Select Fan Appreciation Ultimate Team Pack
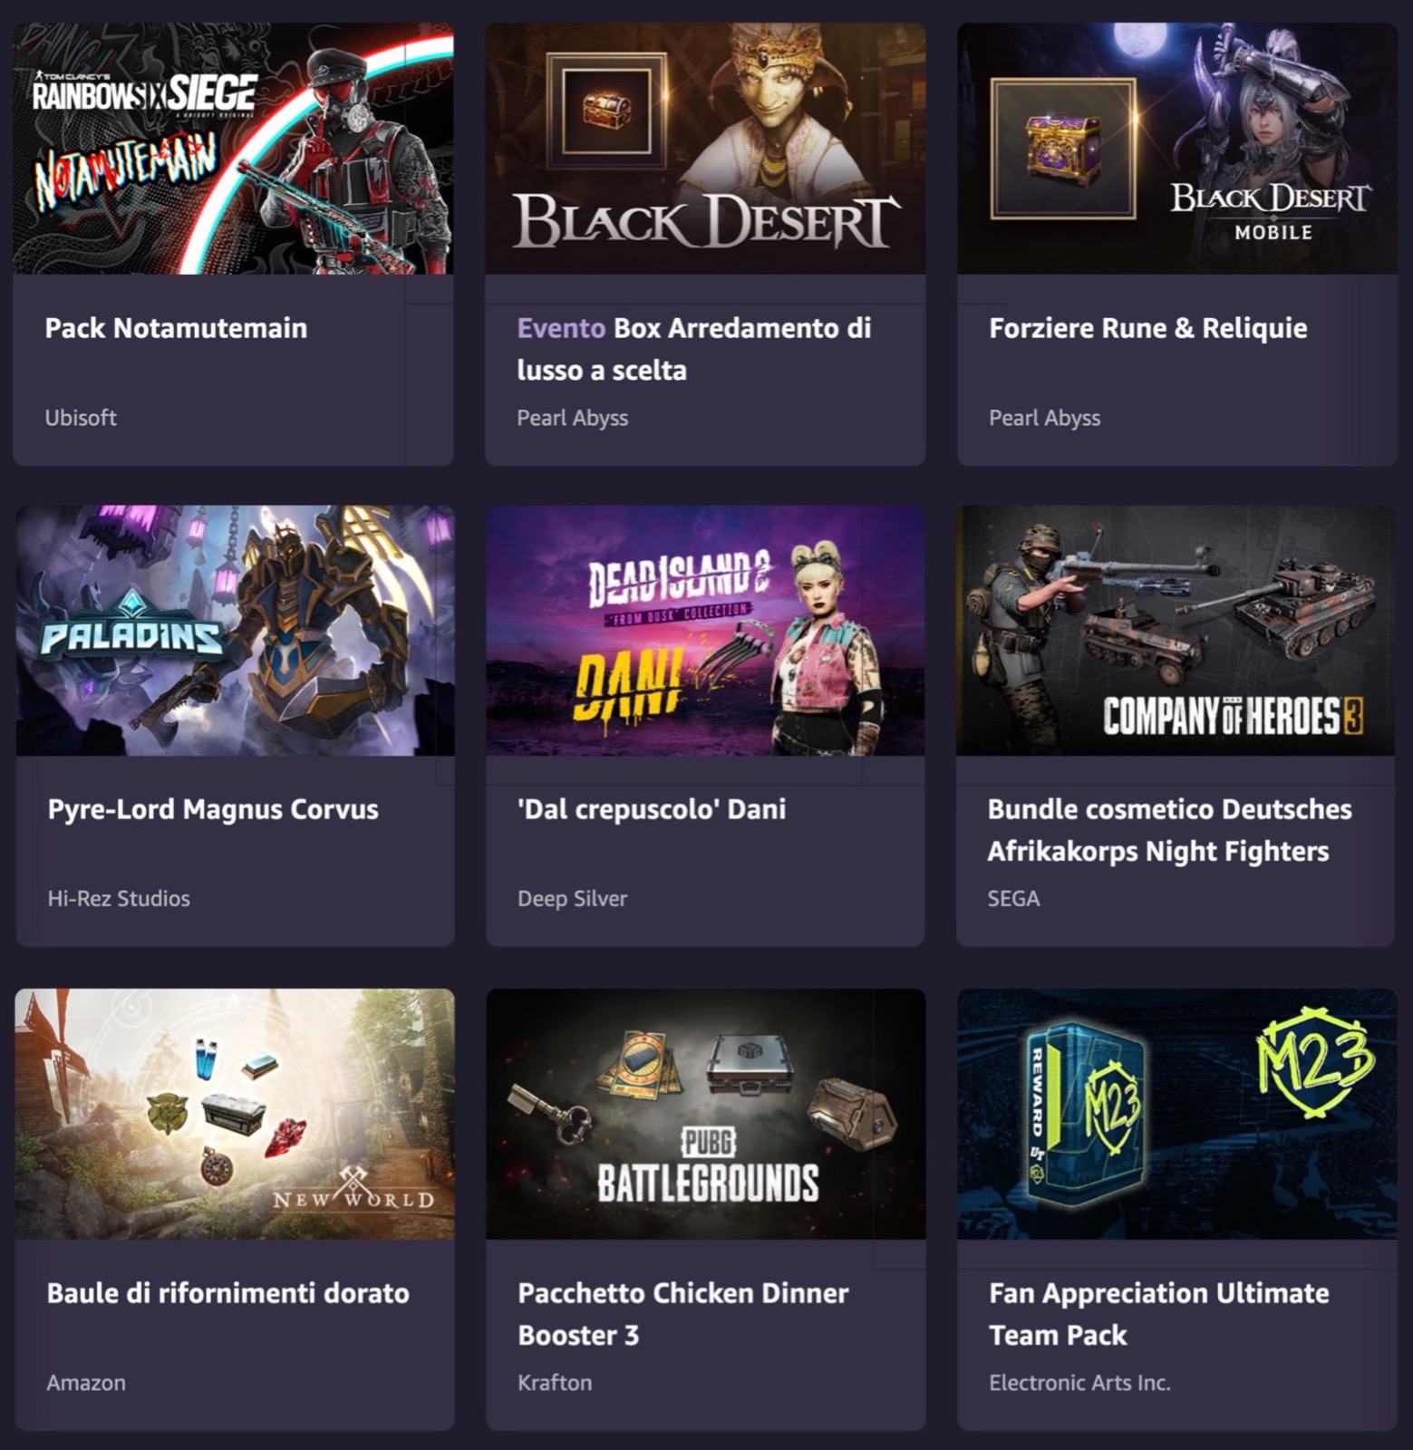The image size is (1413, 1450). 1159,1314
